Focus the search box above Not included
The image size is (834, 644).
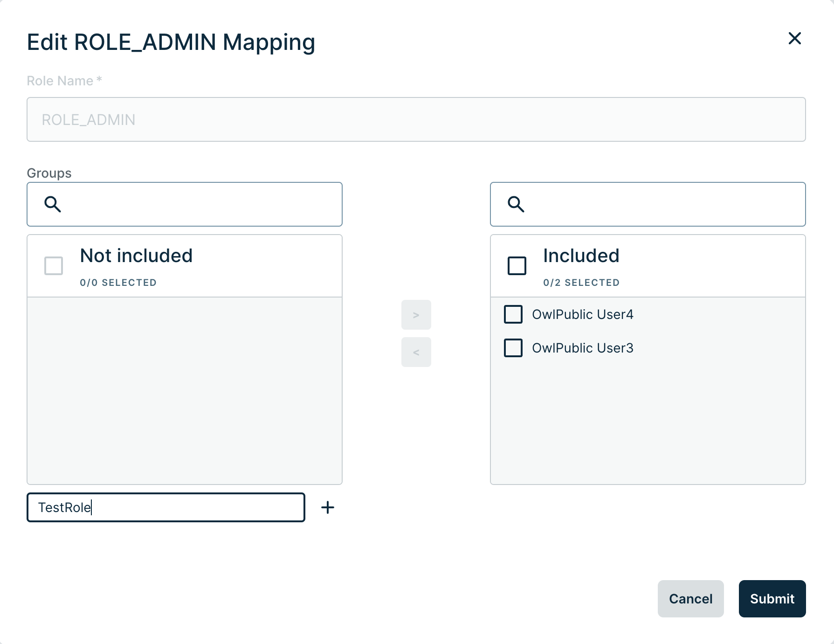pyautogui.click(x=200, y=204)
